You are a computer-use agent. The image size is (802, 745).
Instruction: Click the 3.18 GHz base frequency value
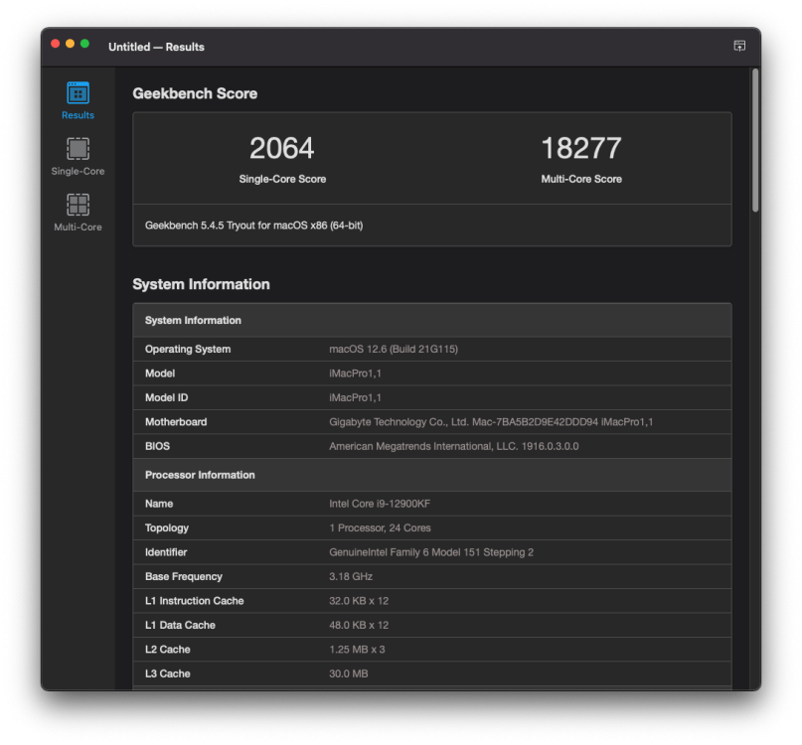[x=351, y=577]
